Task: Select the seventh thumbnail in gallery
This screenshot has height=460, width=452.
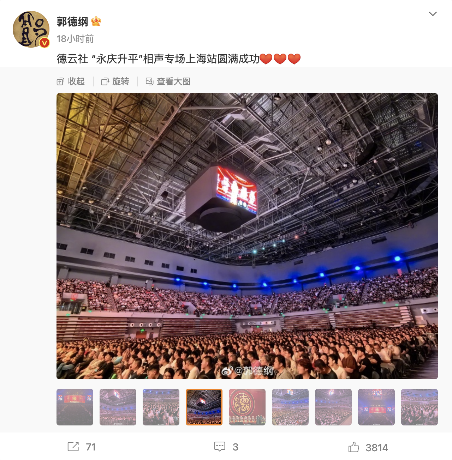Action: [333, 407]
